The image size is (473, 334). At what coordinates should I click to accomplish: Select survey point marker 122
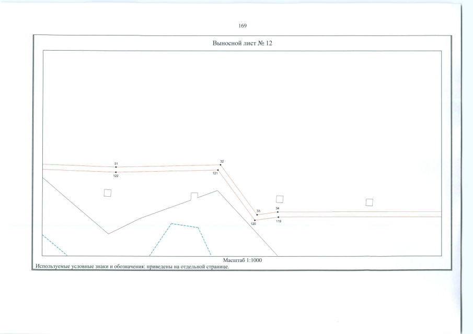[116, 172]
